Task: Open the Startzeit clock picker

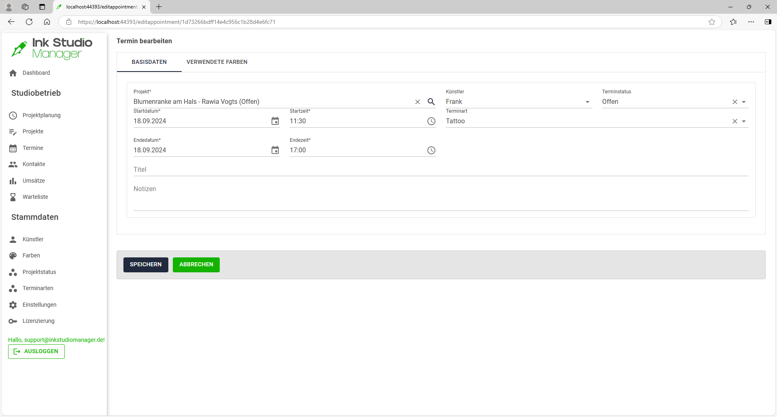Action: pos(431,121)
